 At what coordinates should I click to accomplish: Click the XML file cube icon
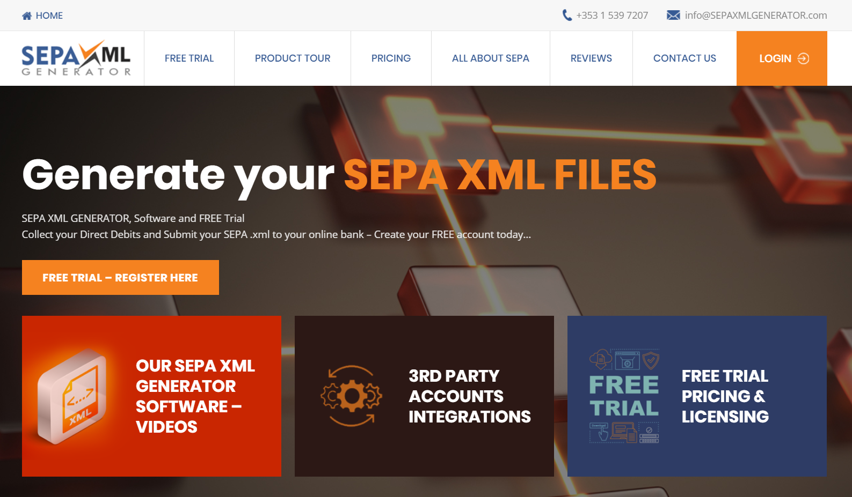click(72, 396)
